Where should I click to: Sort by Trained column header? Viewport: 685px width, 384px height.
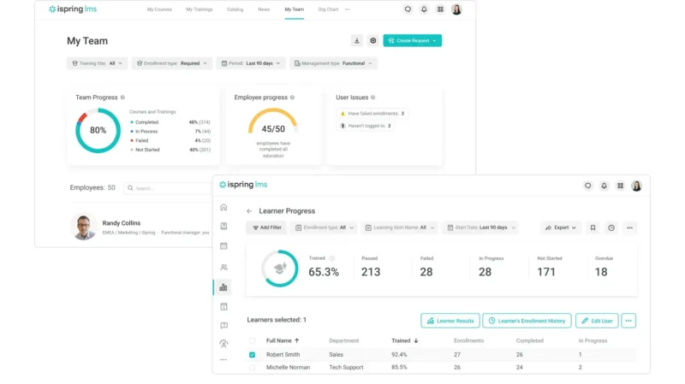(x=404, y=340)
